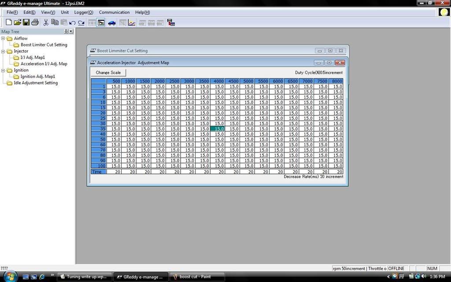Select Time value under the 8000 column

click(x=336, y=171)
